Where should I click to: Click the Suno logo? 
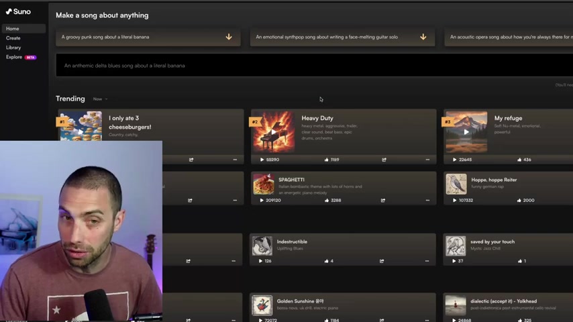tap(18, 11)
